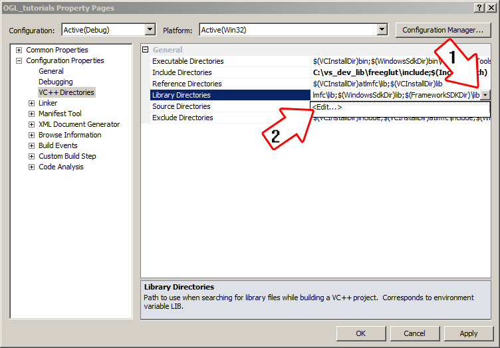Expand the Common Properties tree node
500x348 pixels.
19,50
